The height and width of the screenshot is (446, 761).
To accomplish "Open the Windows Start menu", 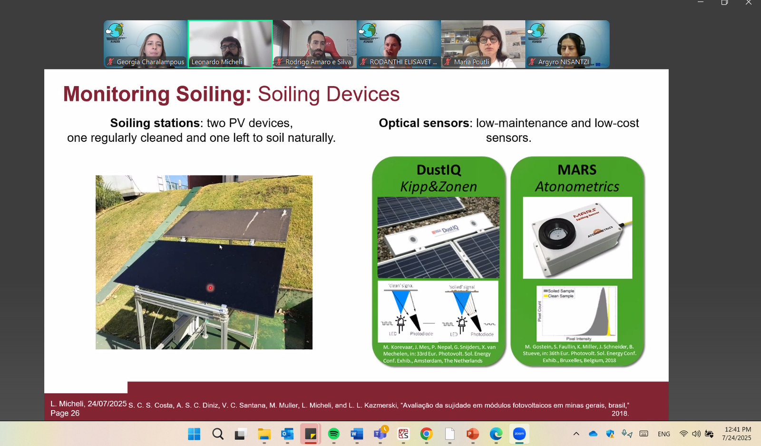I will click(x=194, y=434).
